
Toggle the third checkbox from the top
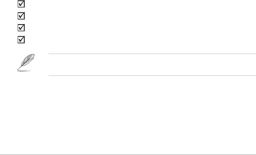click(x=21, y=28)
